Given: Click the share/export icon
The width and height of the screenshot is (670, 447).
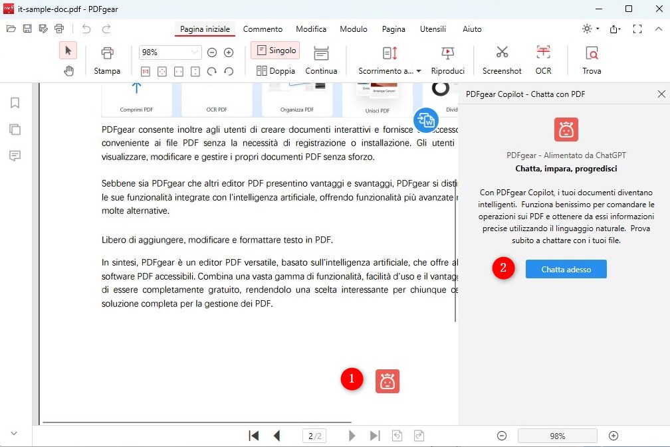Looking at the screenshot, I should (x=615, y=29).
